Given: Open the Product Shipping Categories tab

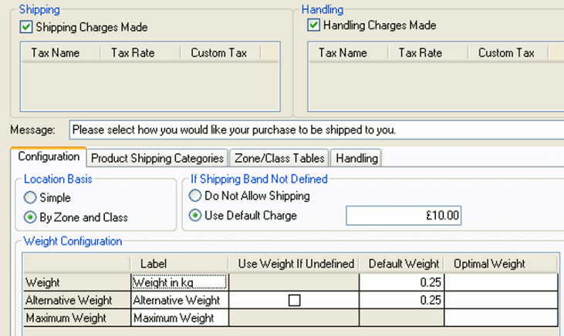Looking at the screenshot, I should pyautogui.click(x=157, y=158).
